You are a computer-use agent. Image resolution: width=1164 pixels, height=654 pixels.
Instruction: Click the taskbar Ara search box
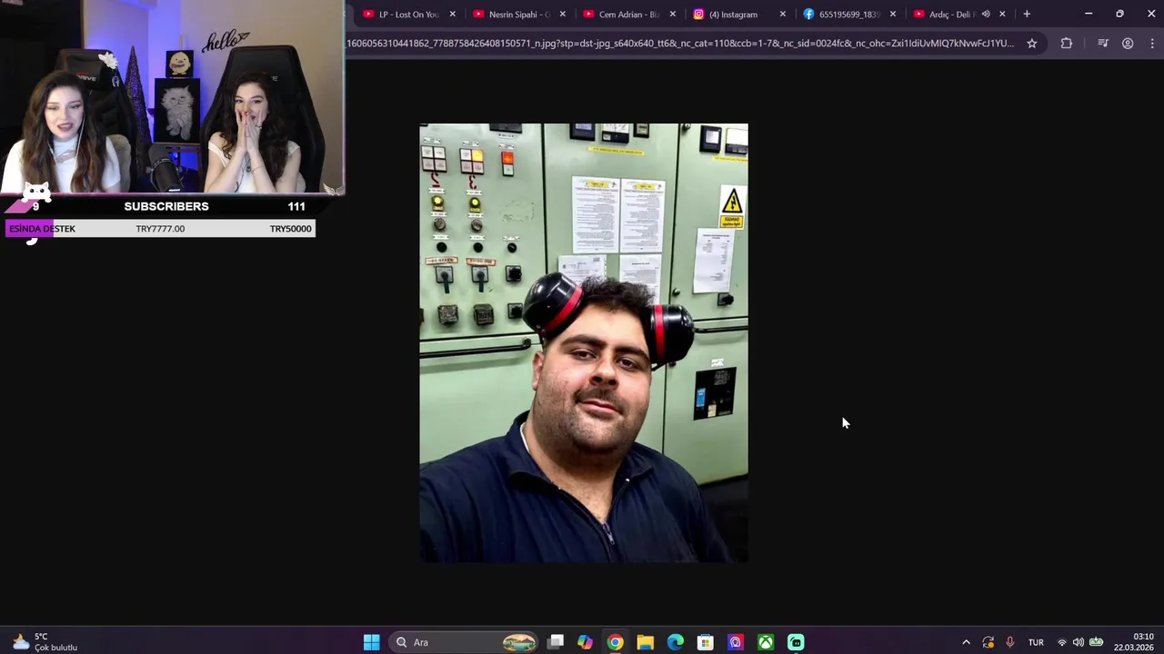[x=466, y=642]
